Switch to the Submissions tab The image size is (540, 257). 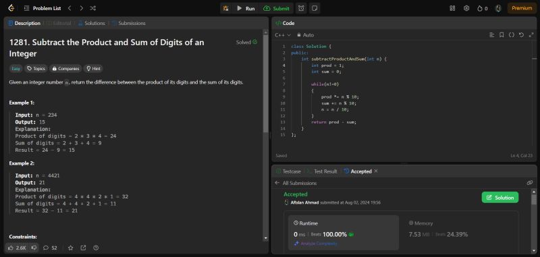coord(128,23)
